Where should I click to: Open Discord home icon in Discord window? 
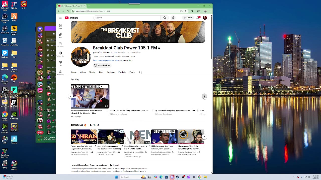(40, 29)
